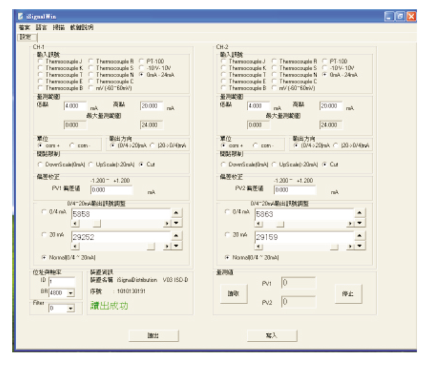Click the CH-1 0/4 mA value field 5858
This screenshot has height=367, width=432.
[121, 214]
